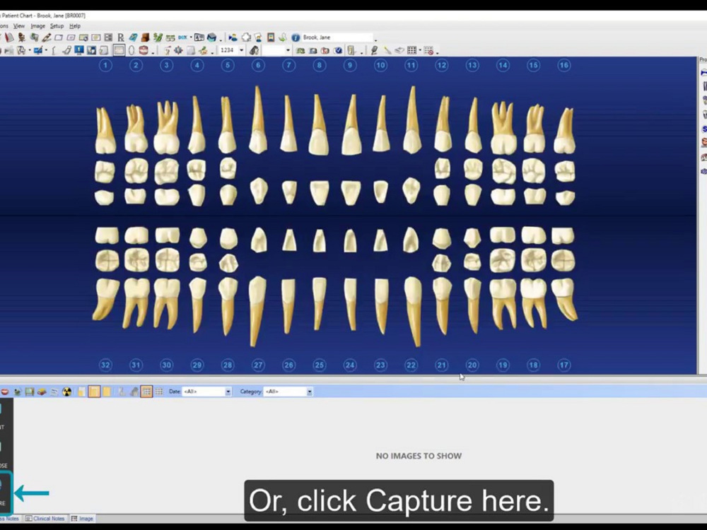Click the blue checkmark icon
The width and height of the screenshot is (707, 530).
pyautogui.click(x=338, y=50)
